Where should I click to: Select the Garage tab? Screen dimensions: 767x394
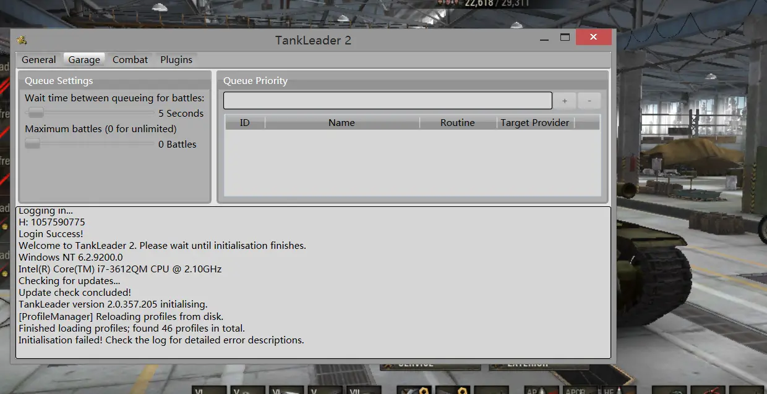tap(84, 60)
